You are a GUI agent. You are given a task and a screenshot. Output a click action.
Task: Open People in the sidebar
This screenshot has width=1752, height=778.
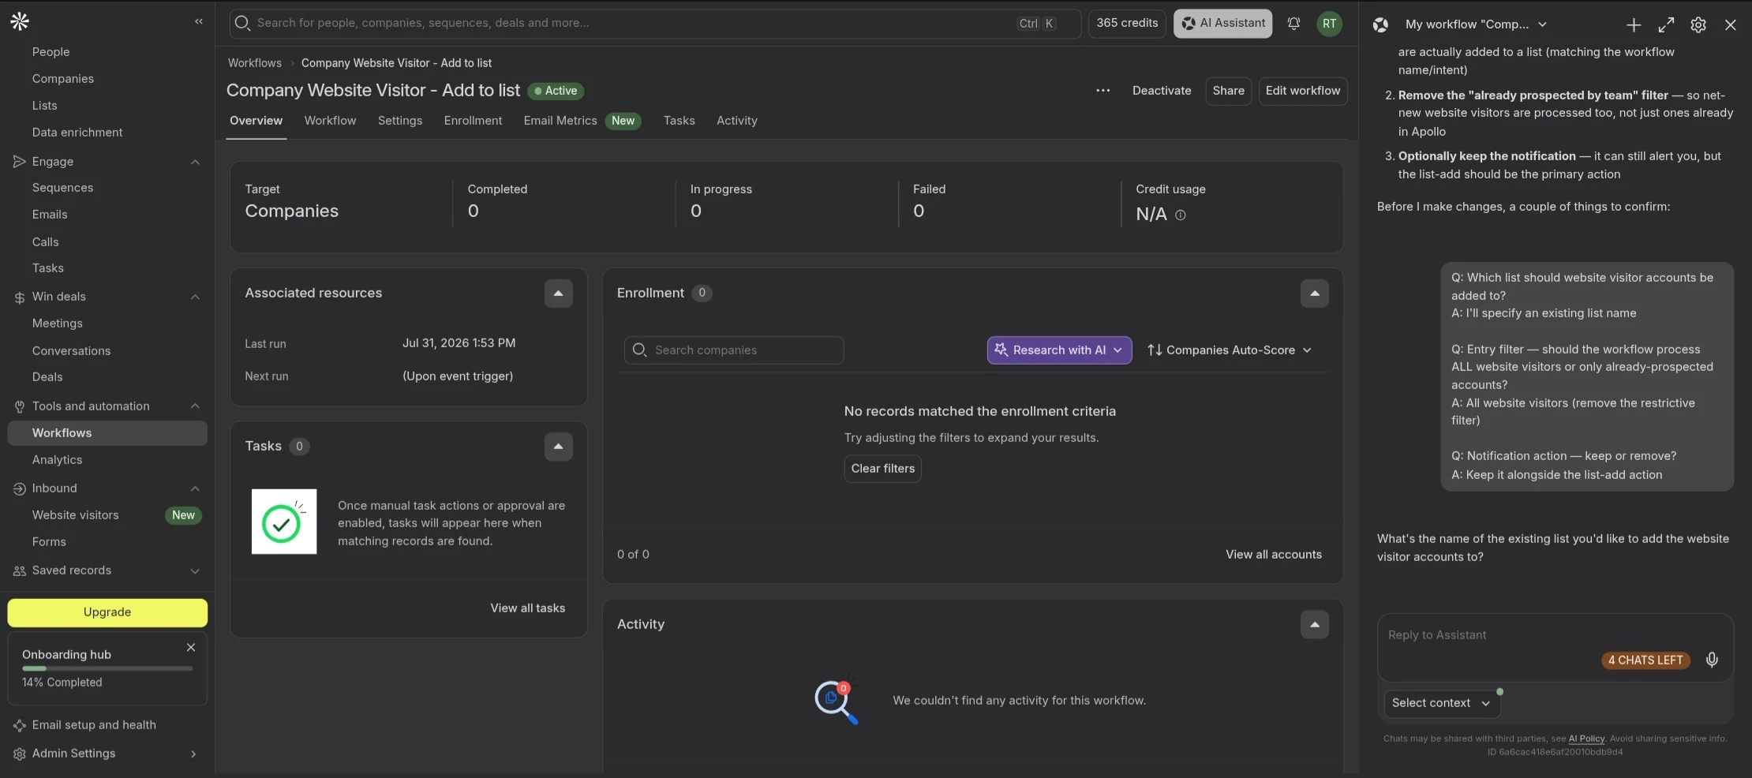51,52
